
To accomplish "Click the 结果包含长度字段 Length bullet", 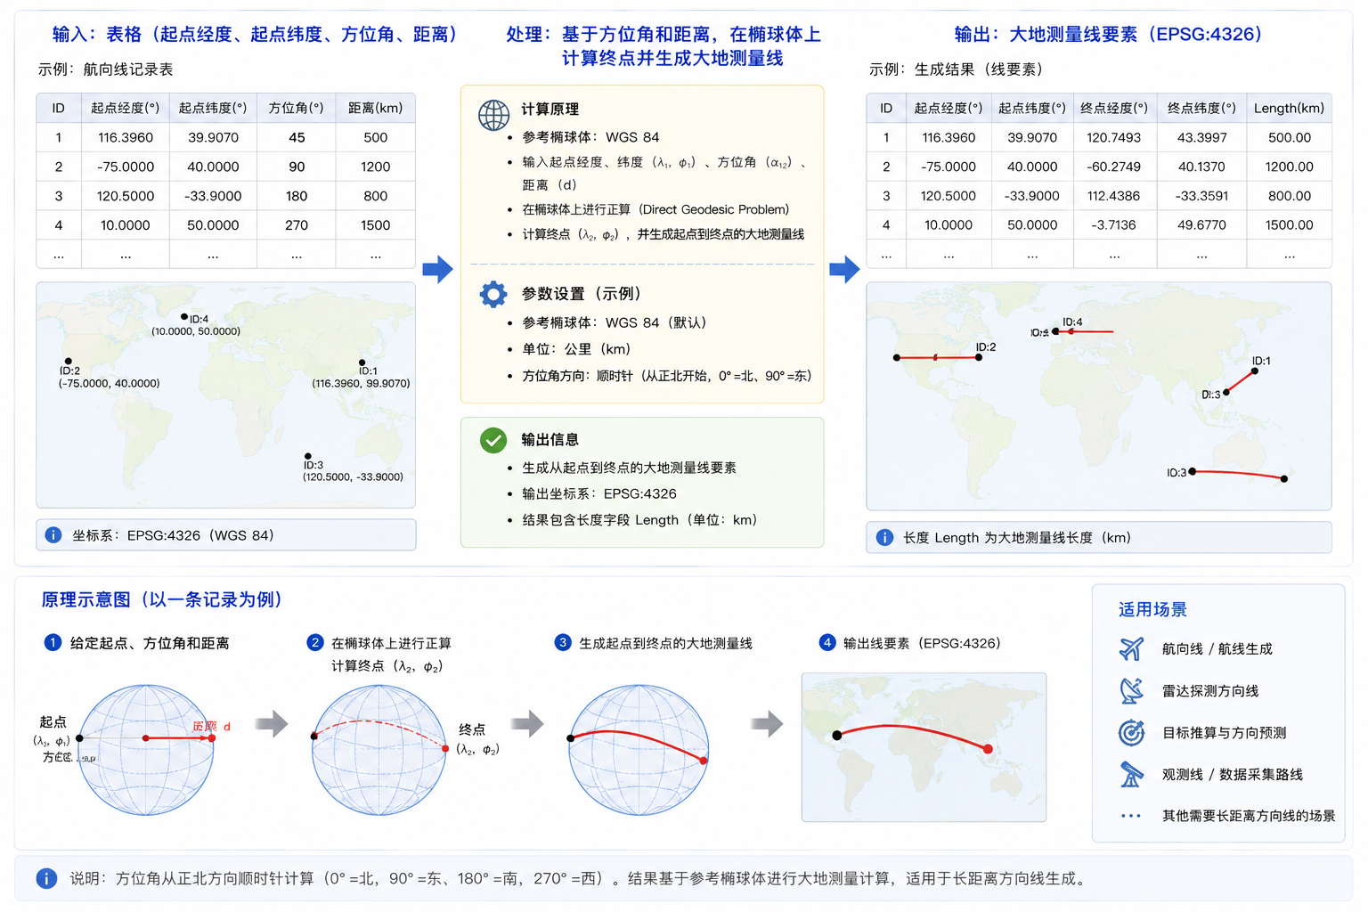I will click(x=639, y=520).
